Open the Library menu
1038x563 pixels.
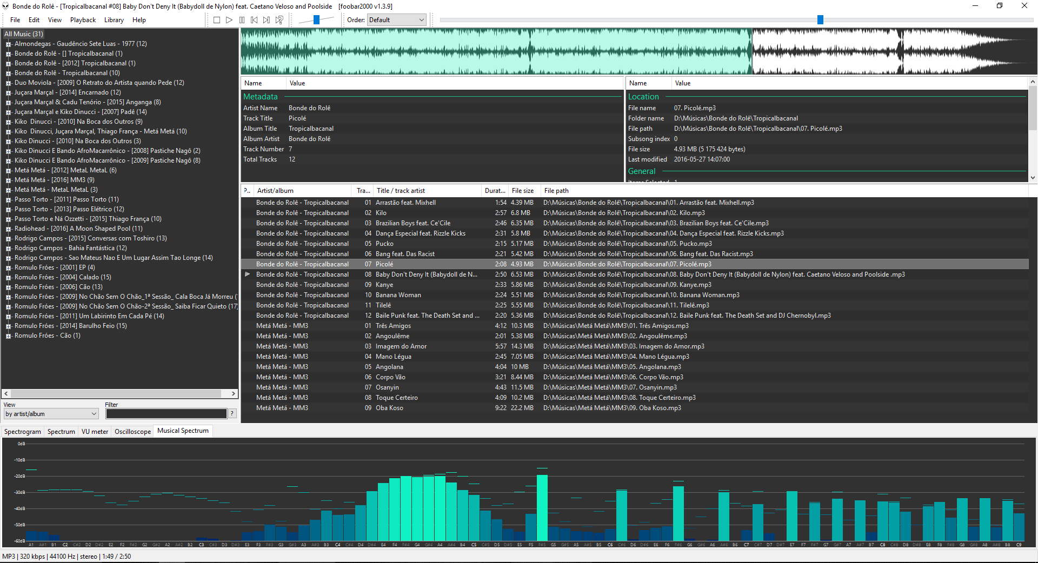[x=114, y=20]
